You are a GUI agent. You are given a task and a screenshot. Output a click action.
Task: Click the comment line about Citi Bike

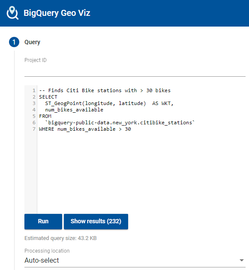[105, 90]
